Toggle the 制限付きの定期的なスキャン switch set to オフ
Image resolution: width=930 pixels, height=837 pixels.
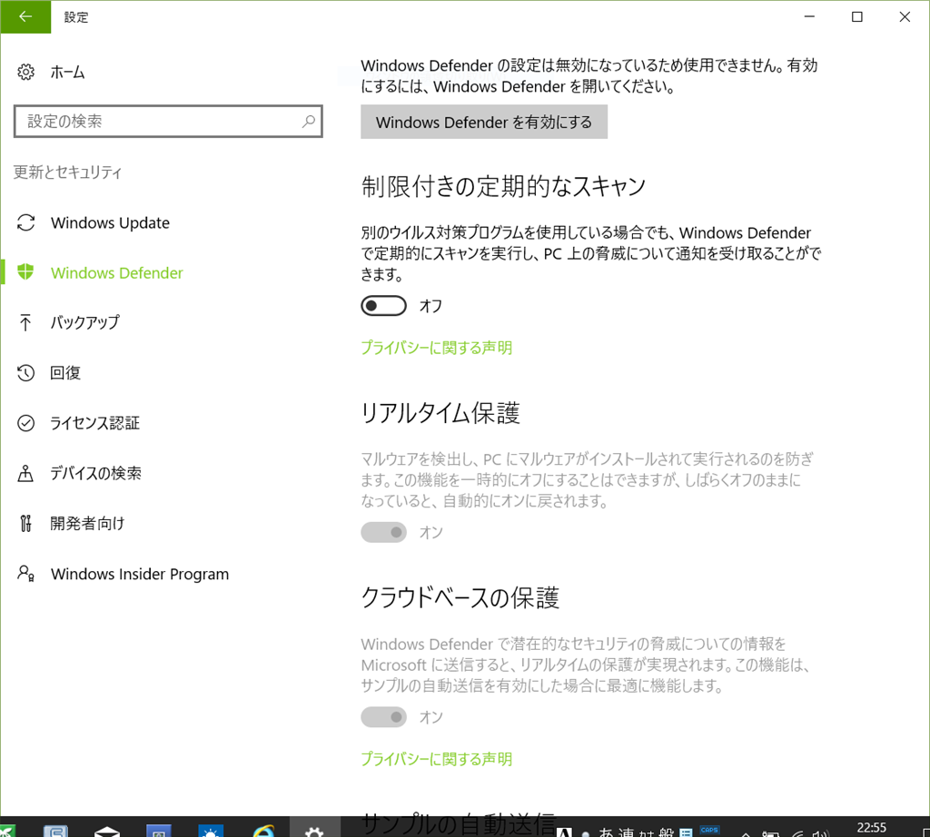[x=384, y=306]
